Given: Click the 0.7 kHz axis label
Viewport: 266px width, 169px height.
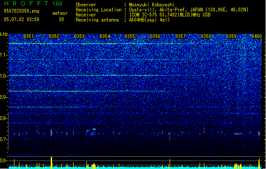Looking at the screenshot, I should pos(4,139).
